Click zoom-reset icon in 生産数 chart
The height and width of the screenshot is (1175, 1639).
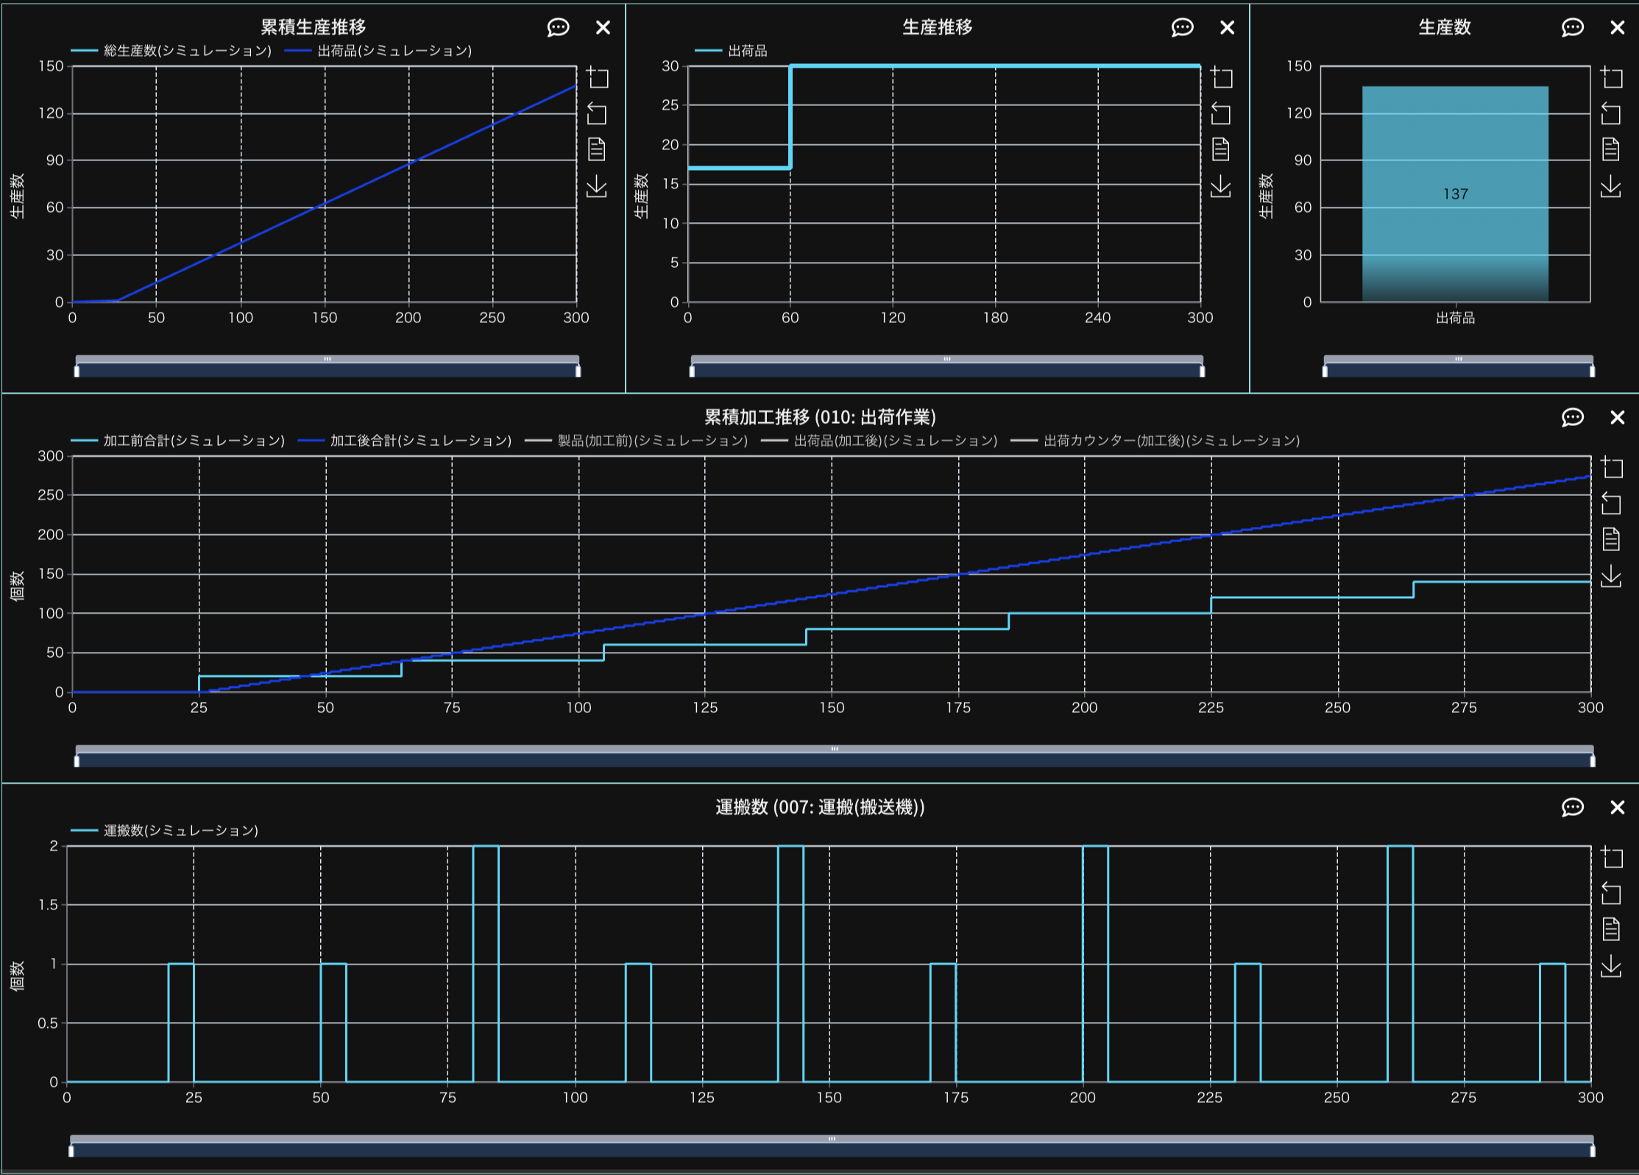click(1610, 113)
